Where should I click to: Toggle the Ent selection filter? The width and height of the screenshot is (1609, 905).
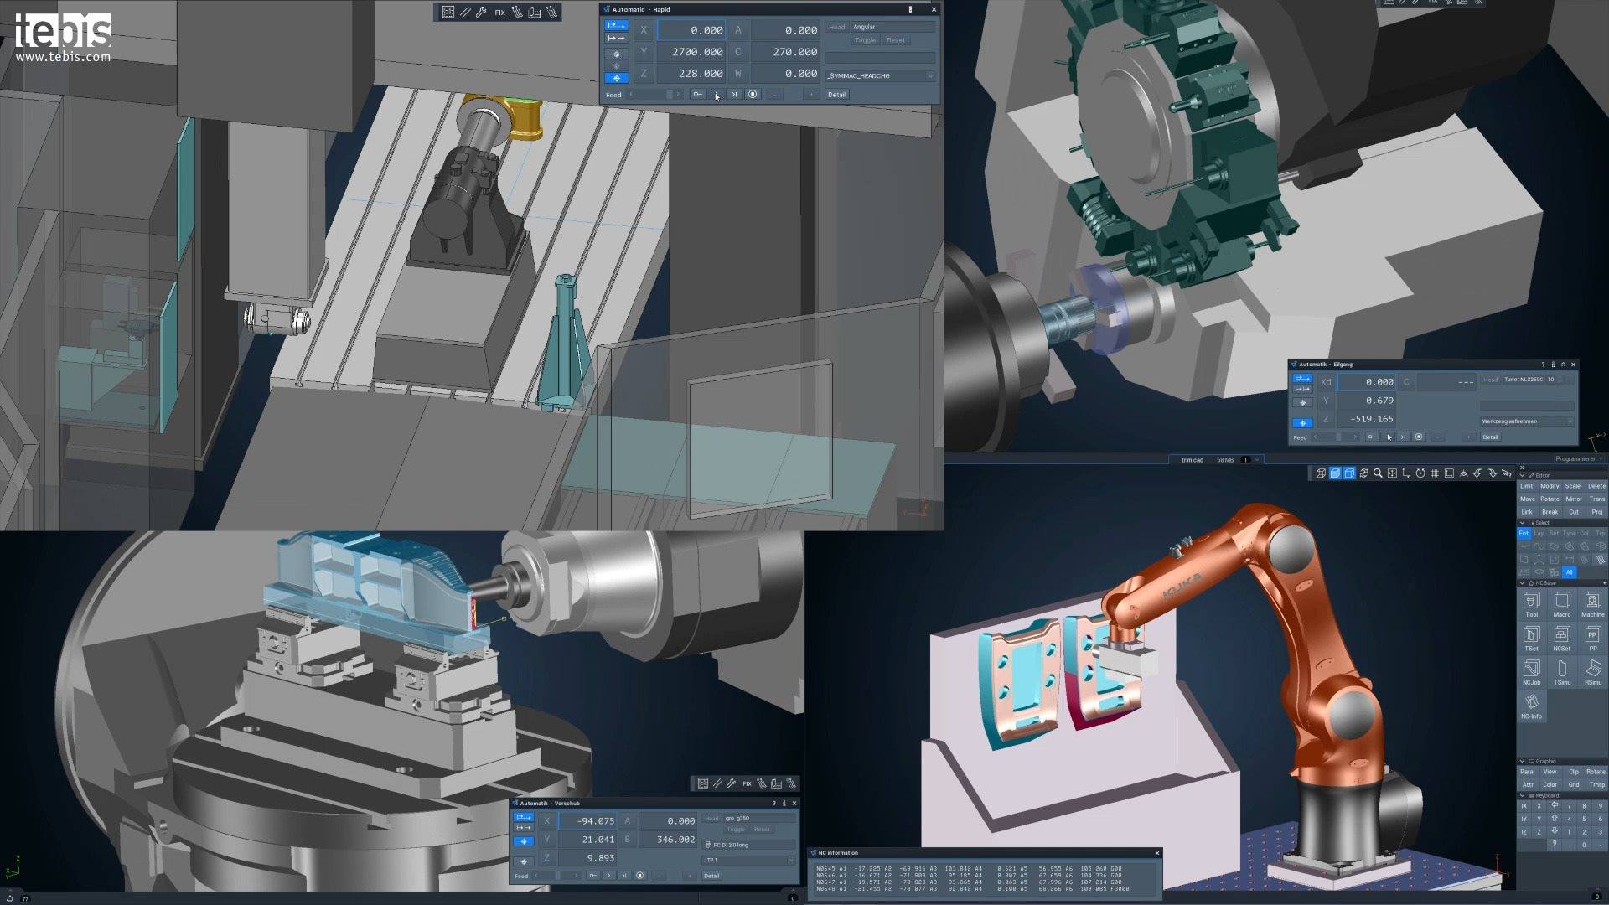[x=1524, y=534]
